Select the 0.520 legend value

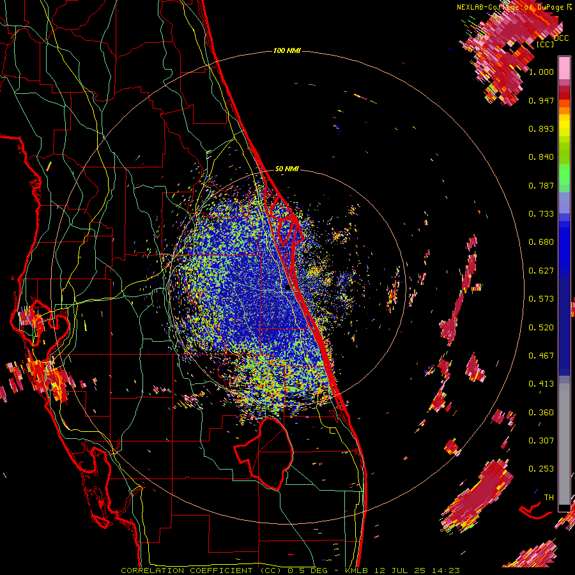[x=541, y=328]
